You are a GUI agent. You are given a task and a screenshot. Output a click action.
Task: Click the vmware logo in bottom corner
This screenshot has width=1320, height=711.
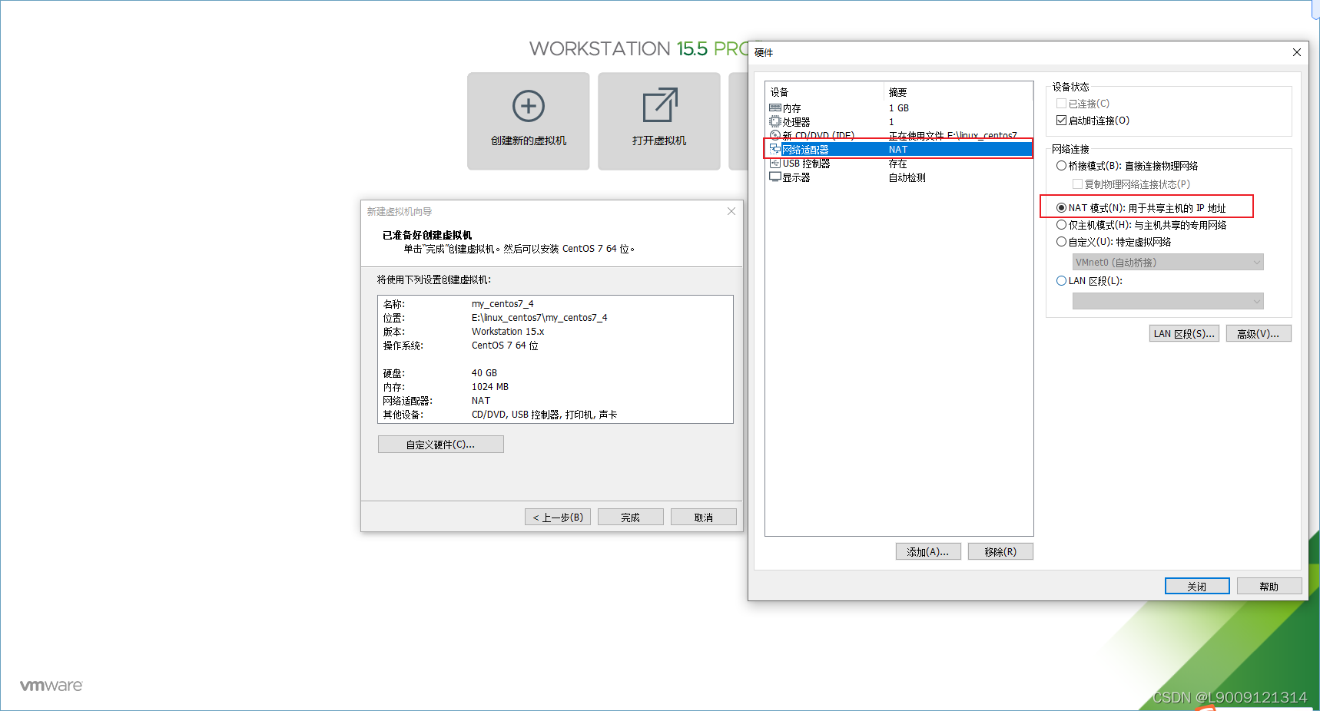[51, 686]
